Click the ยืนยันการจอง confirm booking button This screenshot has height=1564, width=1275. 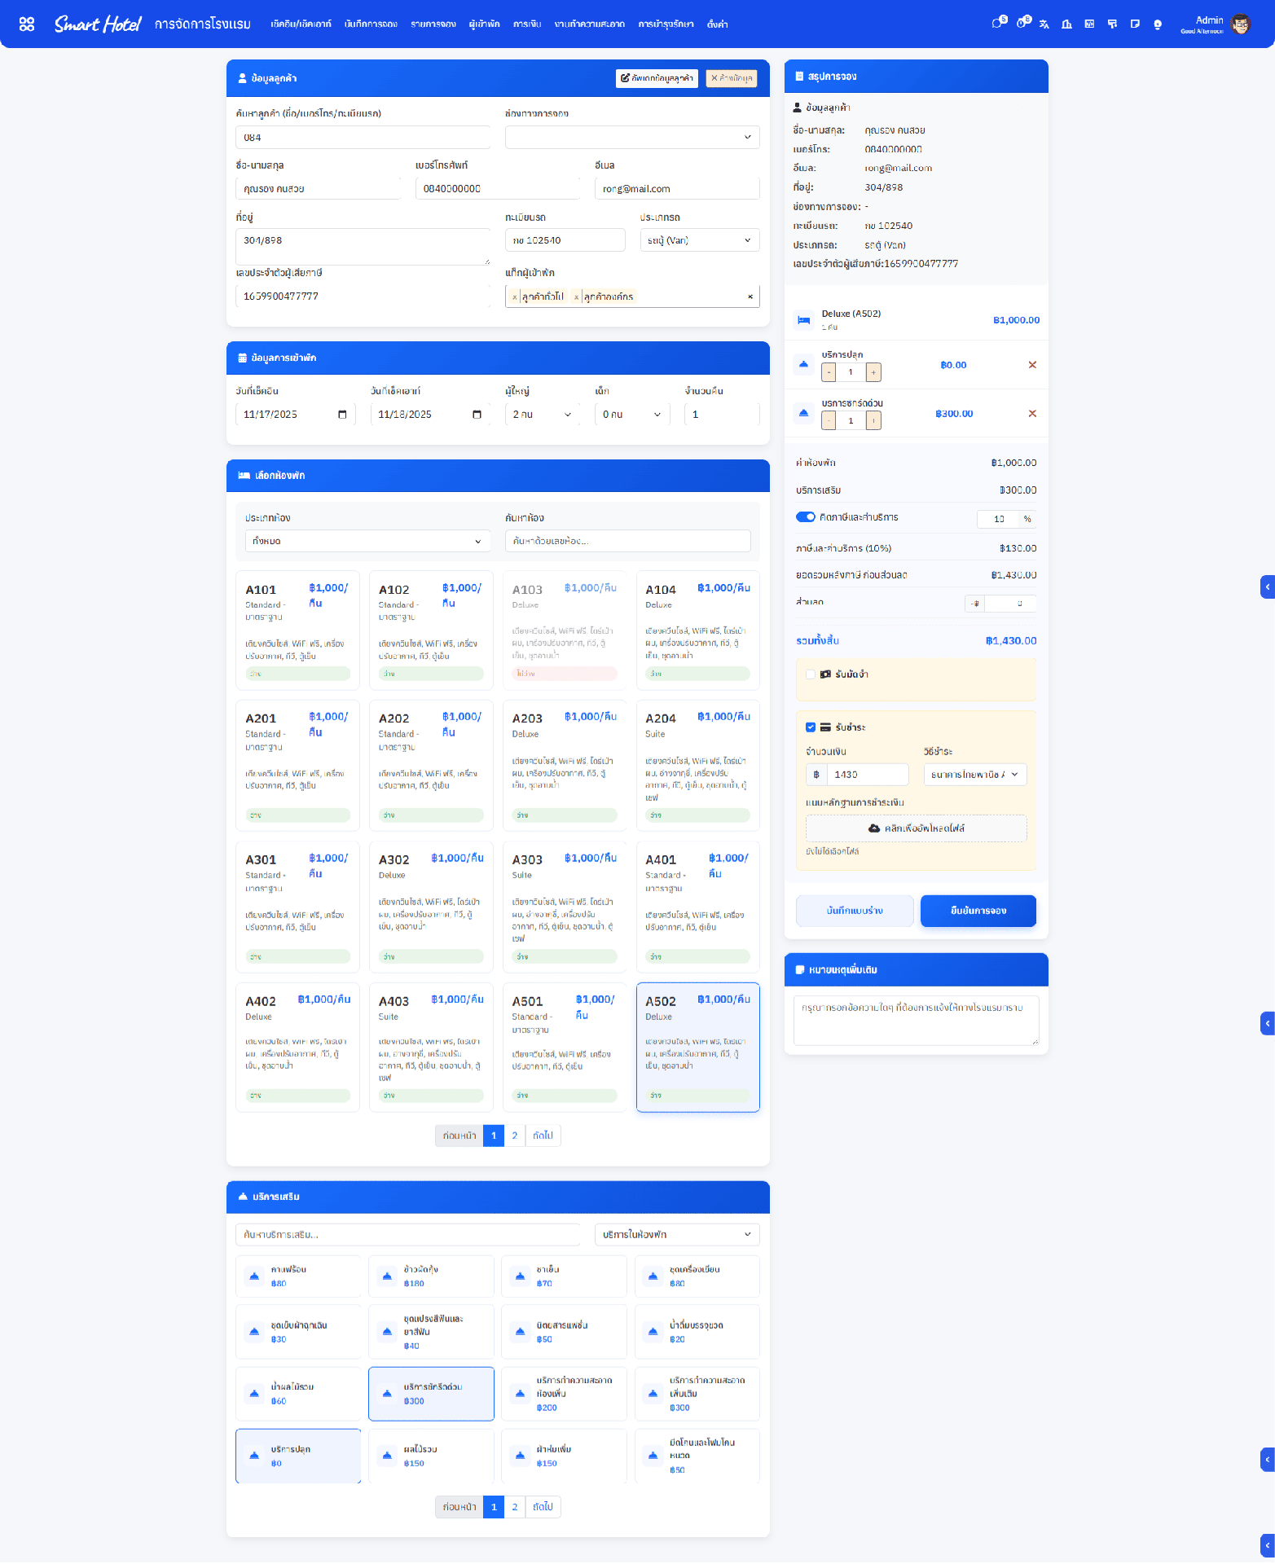(978, 911)
